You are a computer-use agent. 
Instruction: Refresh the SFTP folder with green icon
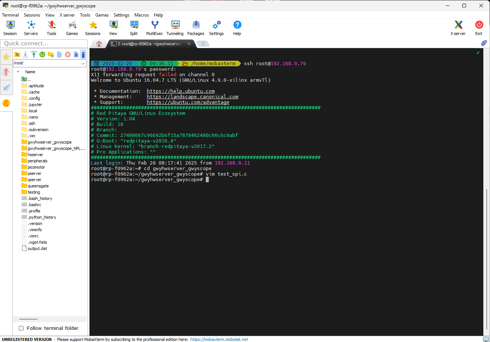click(x=42, y=54)
